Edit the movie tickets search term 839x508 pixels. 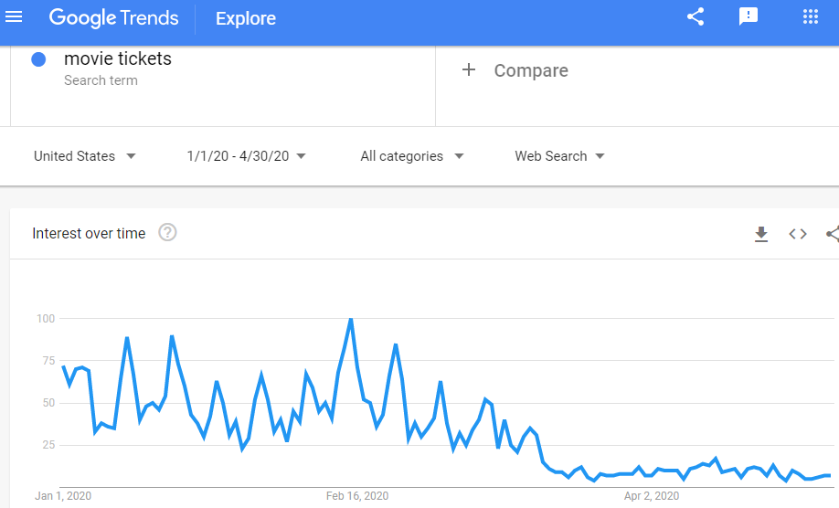click(x=118, y=59)
